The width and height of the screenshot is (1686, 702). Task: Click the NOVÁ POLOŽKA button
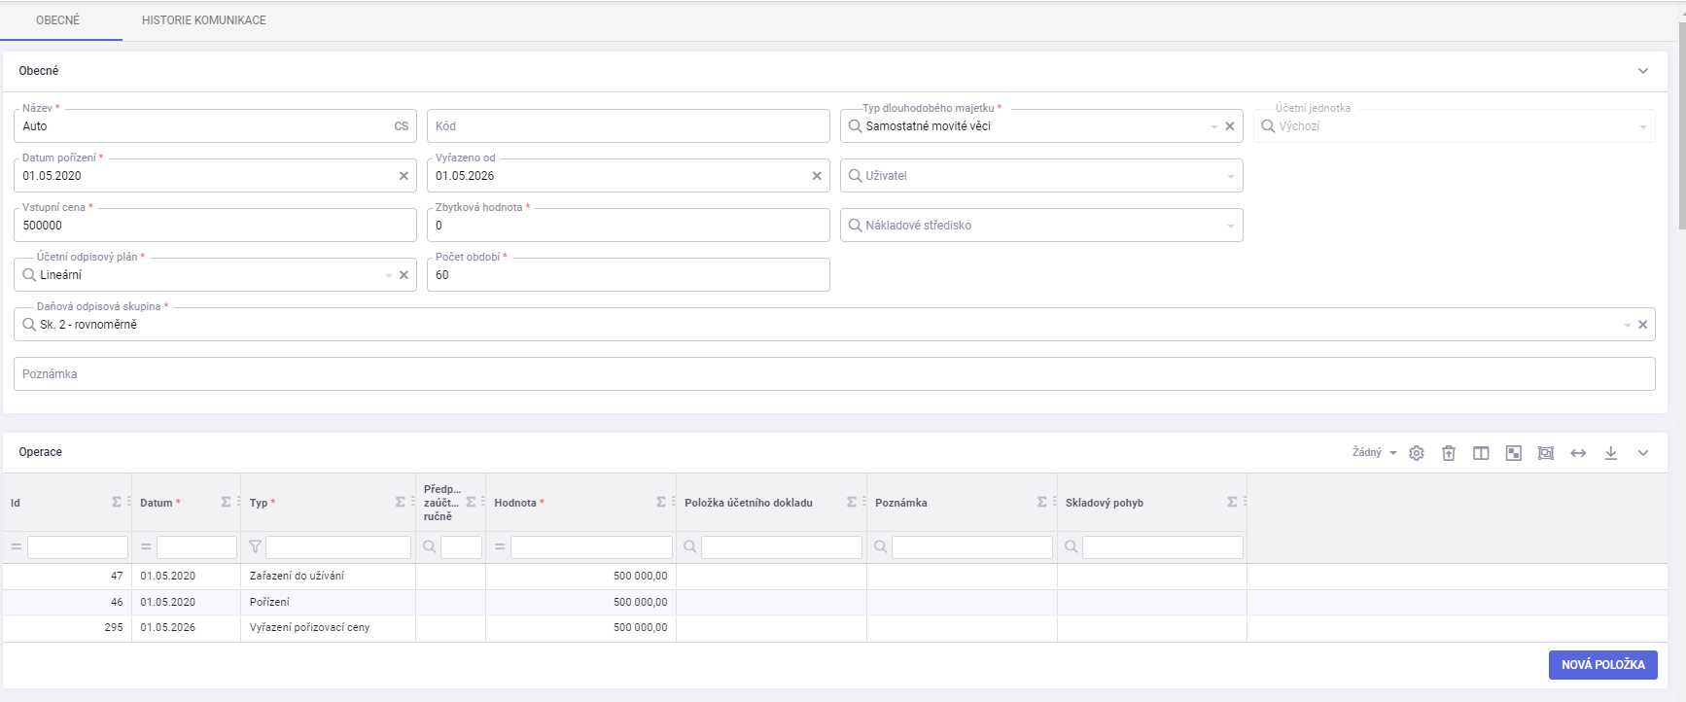tap(1603, 665)
